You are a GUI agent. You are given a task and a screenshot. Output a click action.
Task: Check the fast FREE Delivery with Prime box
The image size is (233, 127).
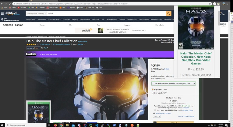point(155,110)
